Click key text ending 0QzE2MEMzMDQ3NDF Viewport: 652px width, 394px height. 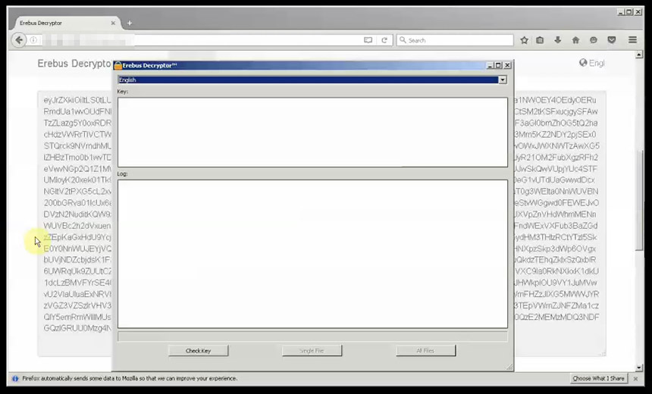557,317
